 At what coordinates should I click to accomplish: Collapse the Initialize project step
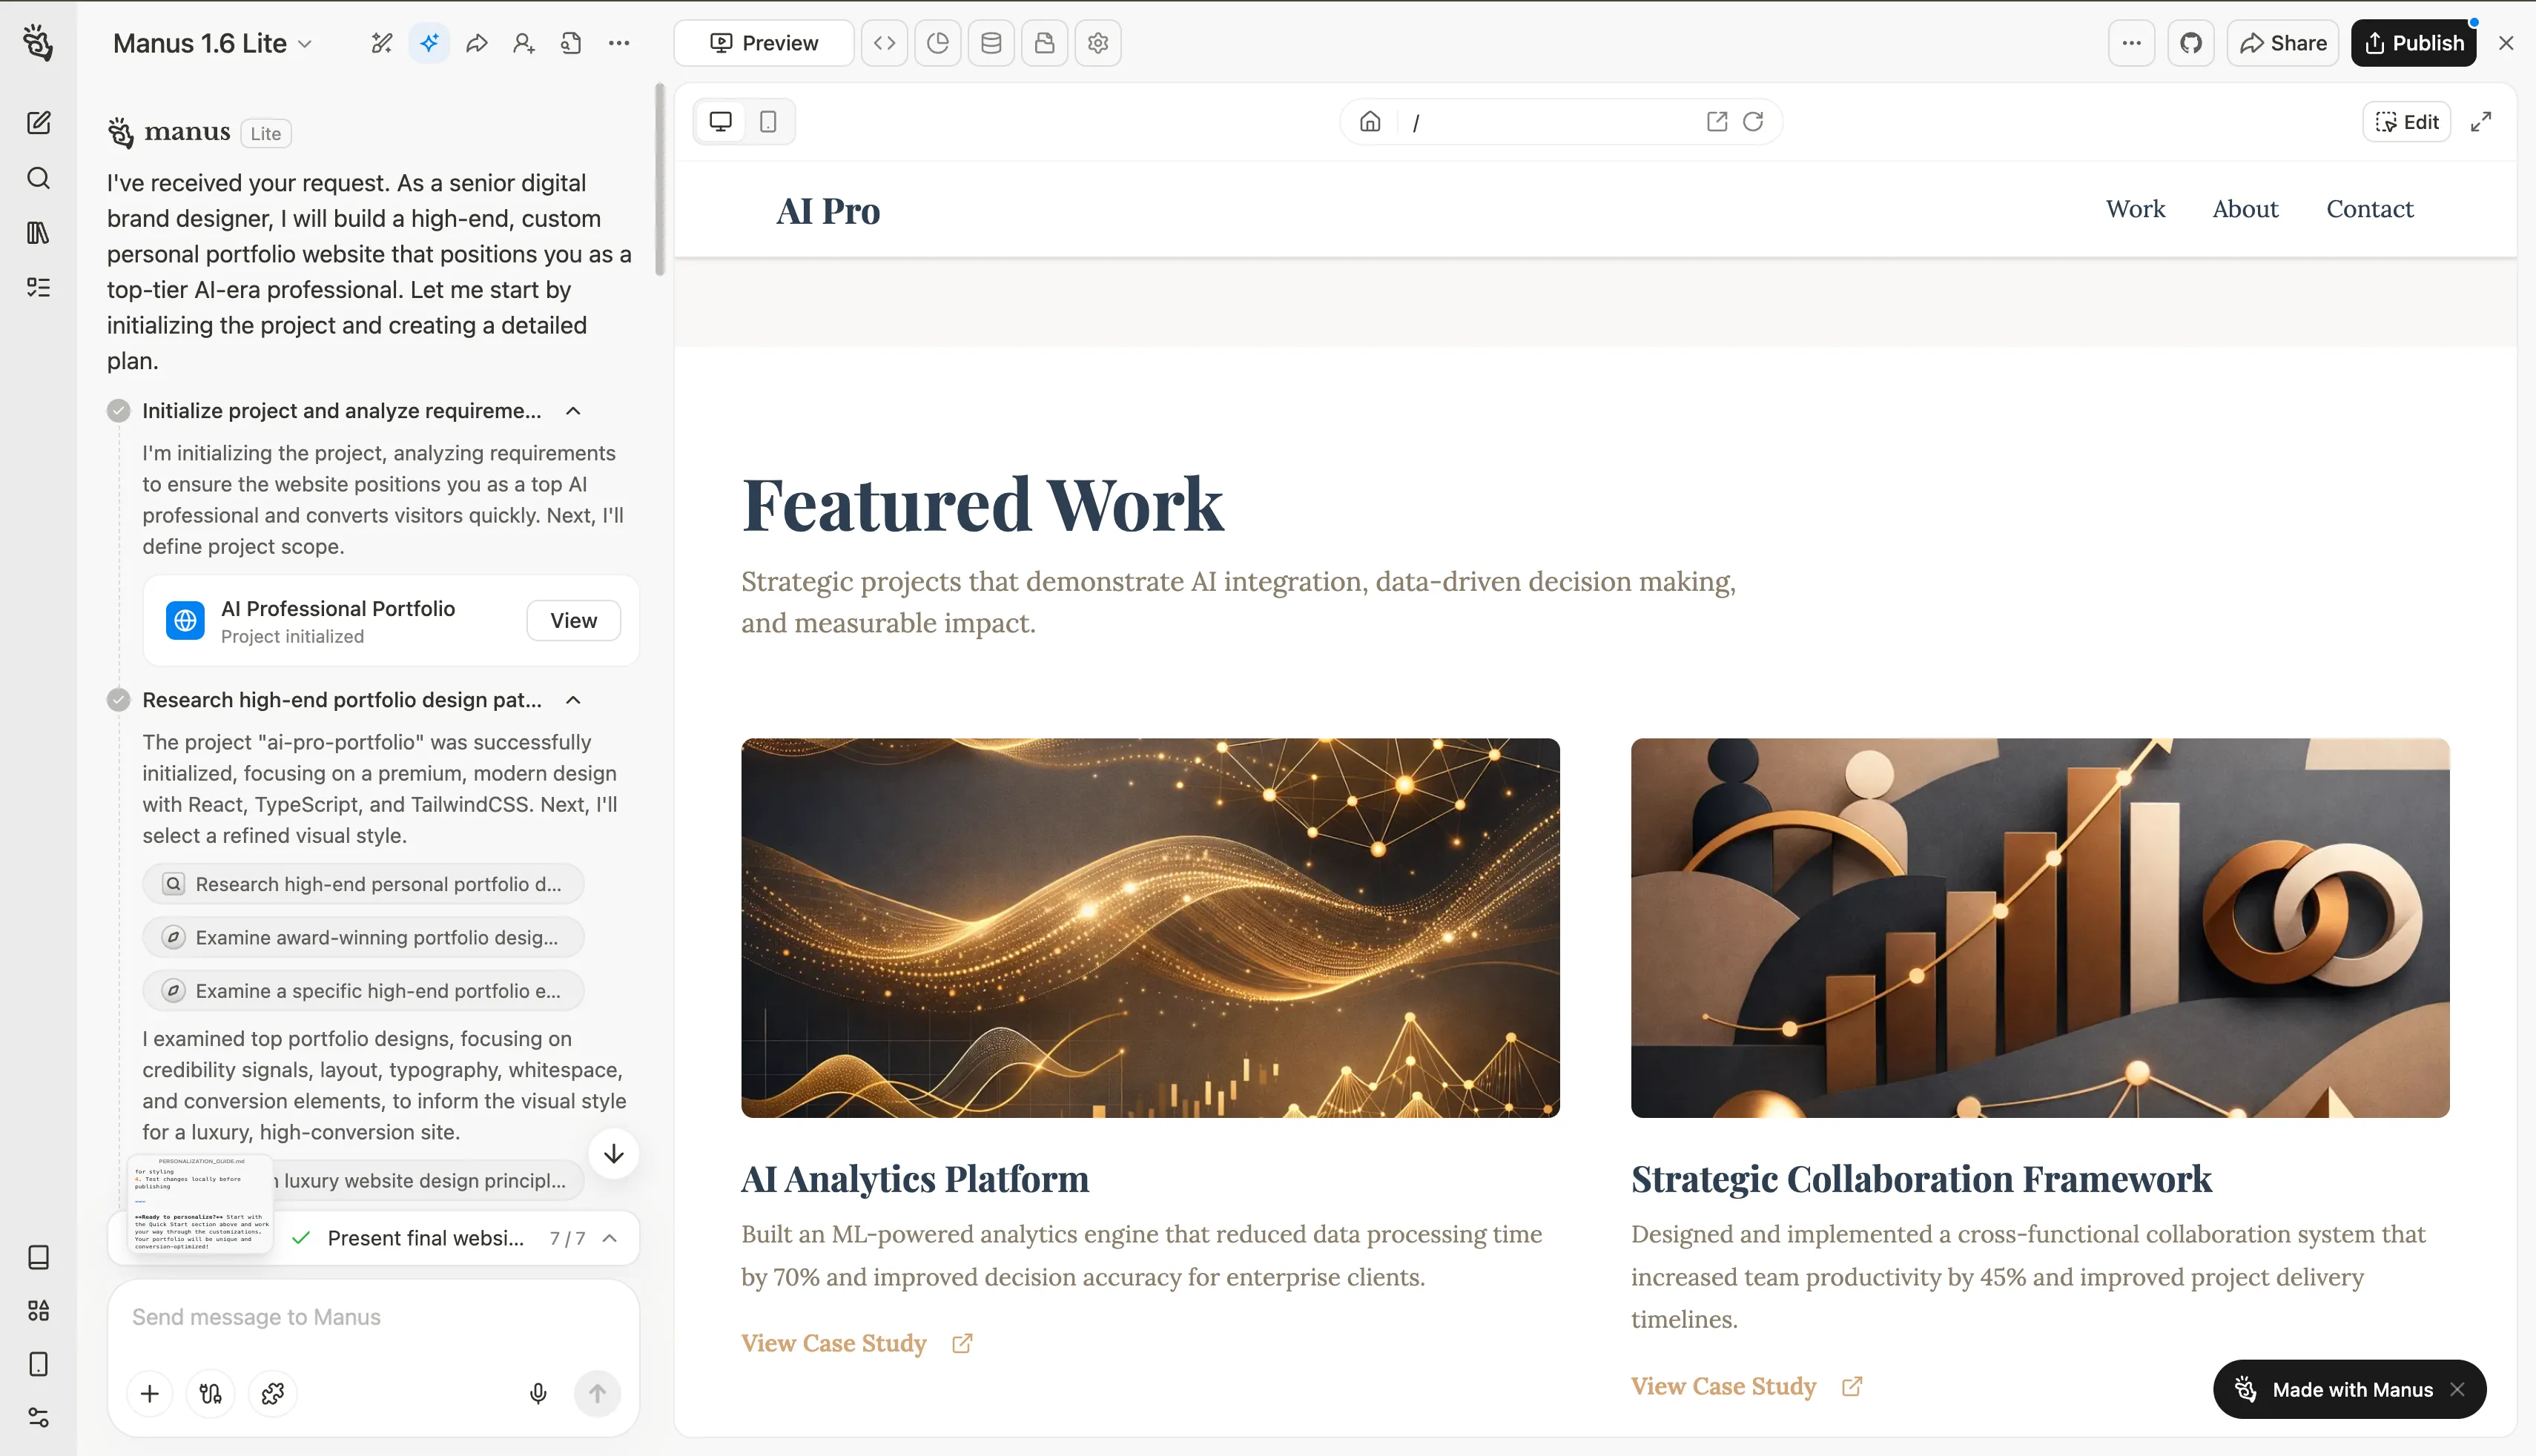pyautogui.click(x=573, y=411)
